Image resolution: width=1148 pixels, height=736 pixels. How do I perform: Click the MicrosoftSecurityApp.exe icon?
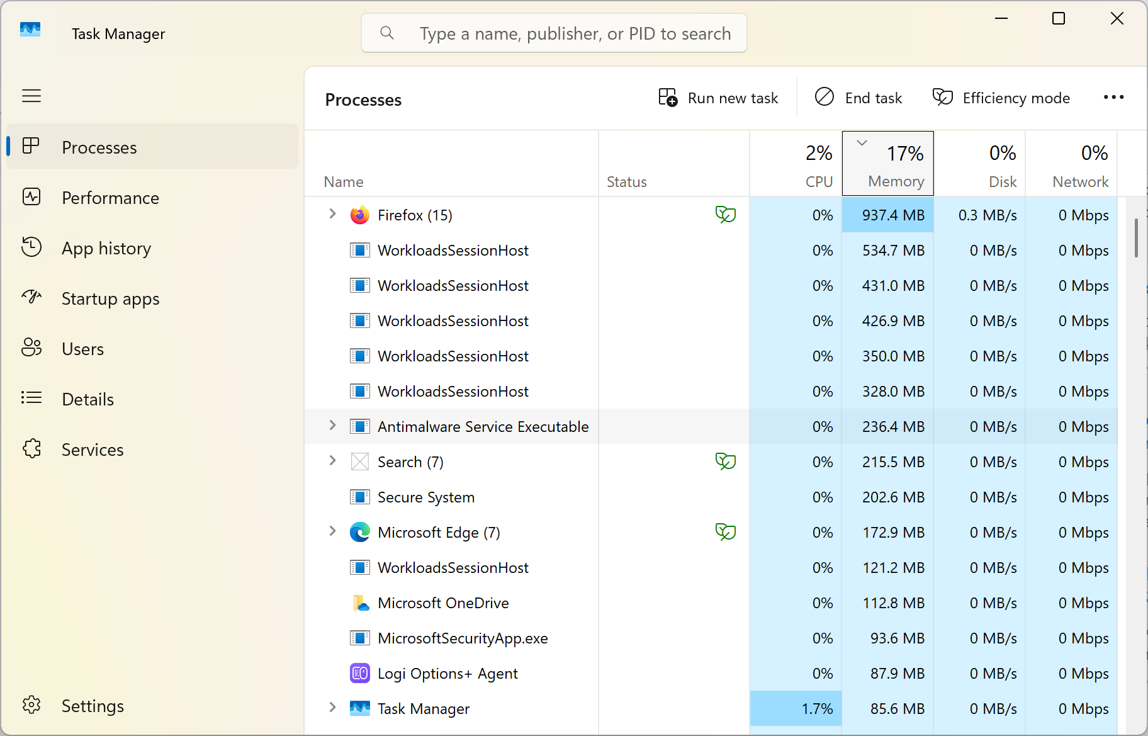(x=360, y=638)
